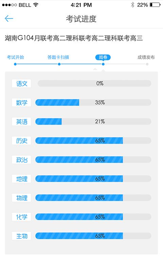Select the 答题卡扫描 step

tap(58, 57)
